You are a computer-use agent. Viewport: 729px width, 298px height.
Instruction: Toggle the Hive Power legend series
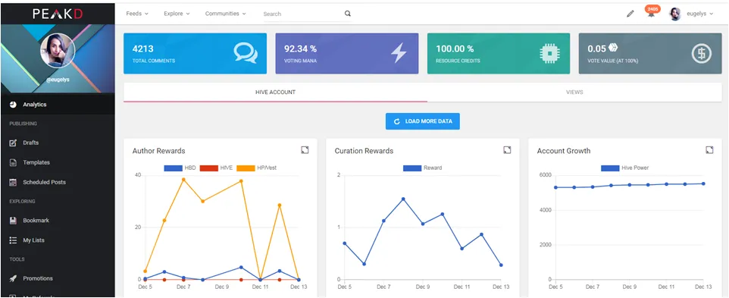point(625,168)
